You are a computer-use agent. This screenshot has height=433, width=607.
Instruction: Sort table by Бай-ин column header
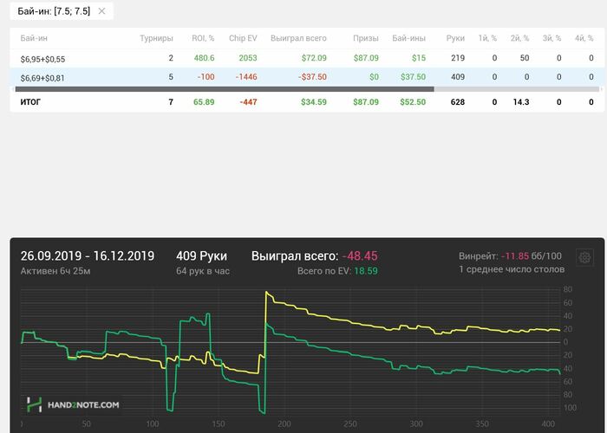pyautogui.click(x=34, y=38)
